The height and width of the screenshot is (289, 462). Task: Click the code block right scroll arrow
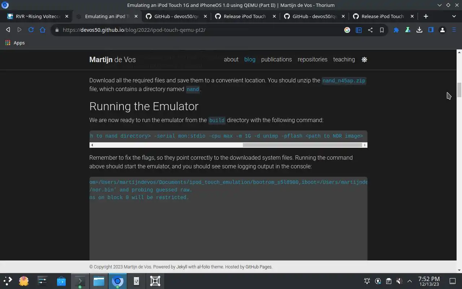pos(365,145)
